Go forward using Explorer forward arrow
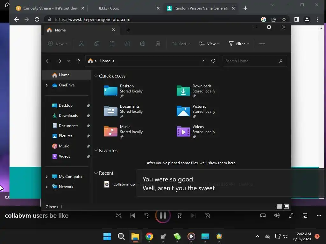The width and height of the screenshot is (326, 244). pos(59,61)
